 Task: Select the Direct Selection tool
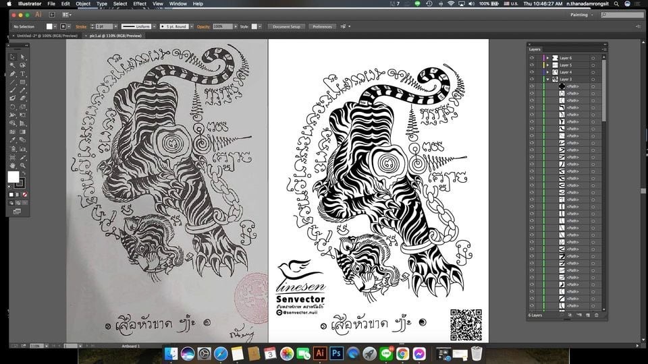click(x=23, y=57)
